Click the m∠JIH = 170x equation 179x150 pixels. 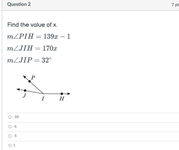[x=32, y=48]
